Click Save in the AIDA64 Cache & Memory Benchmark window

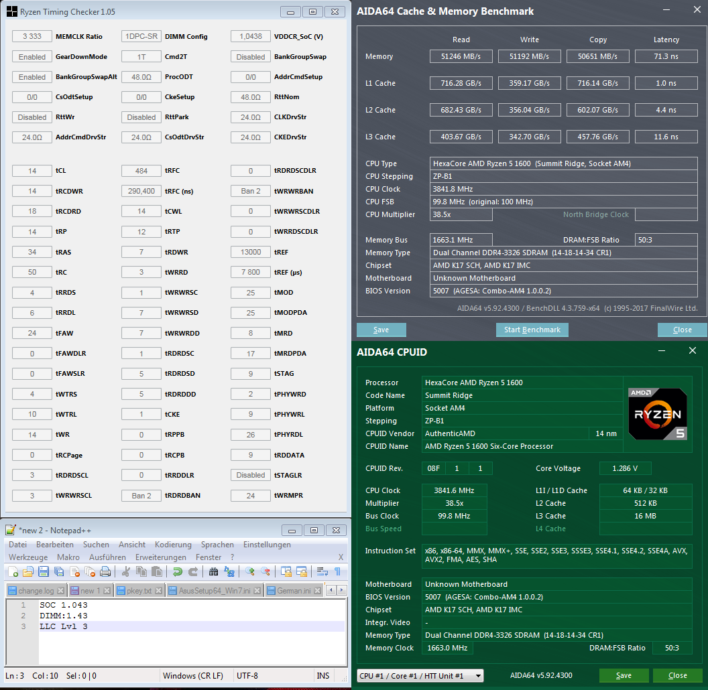[381, 330]
